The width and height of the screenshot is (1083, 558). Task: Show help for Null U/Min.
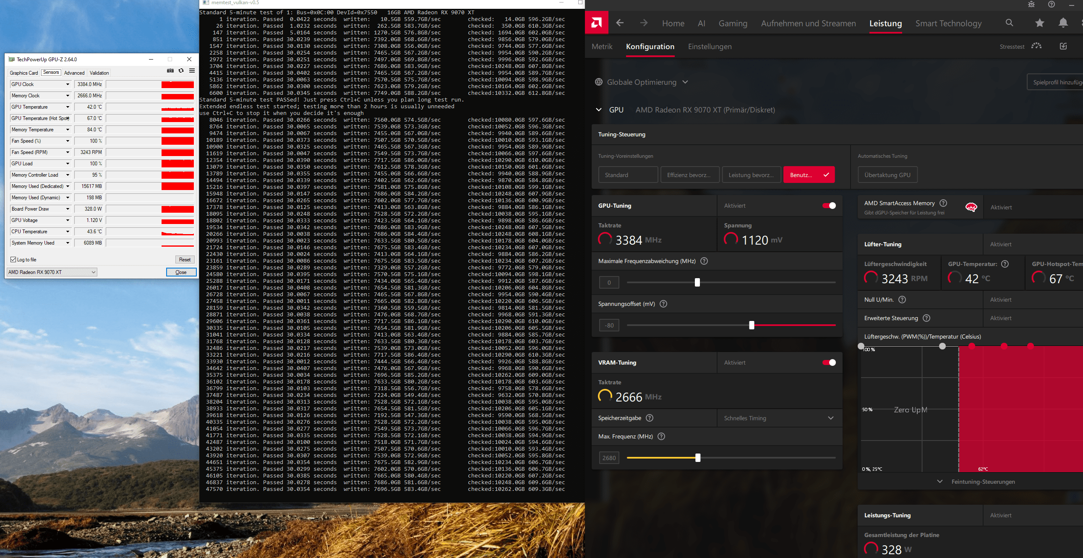[902, 300]
